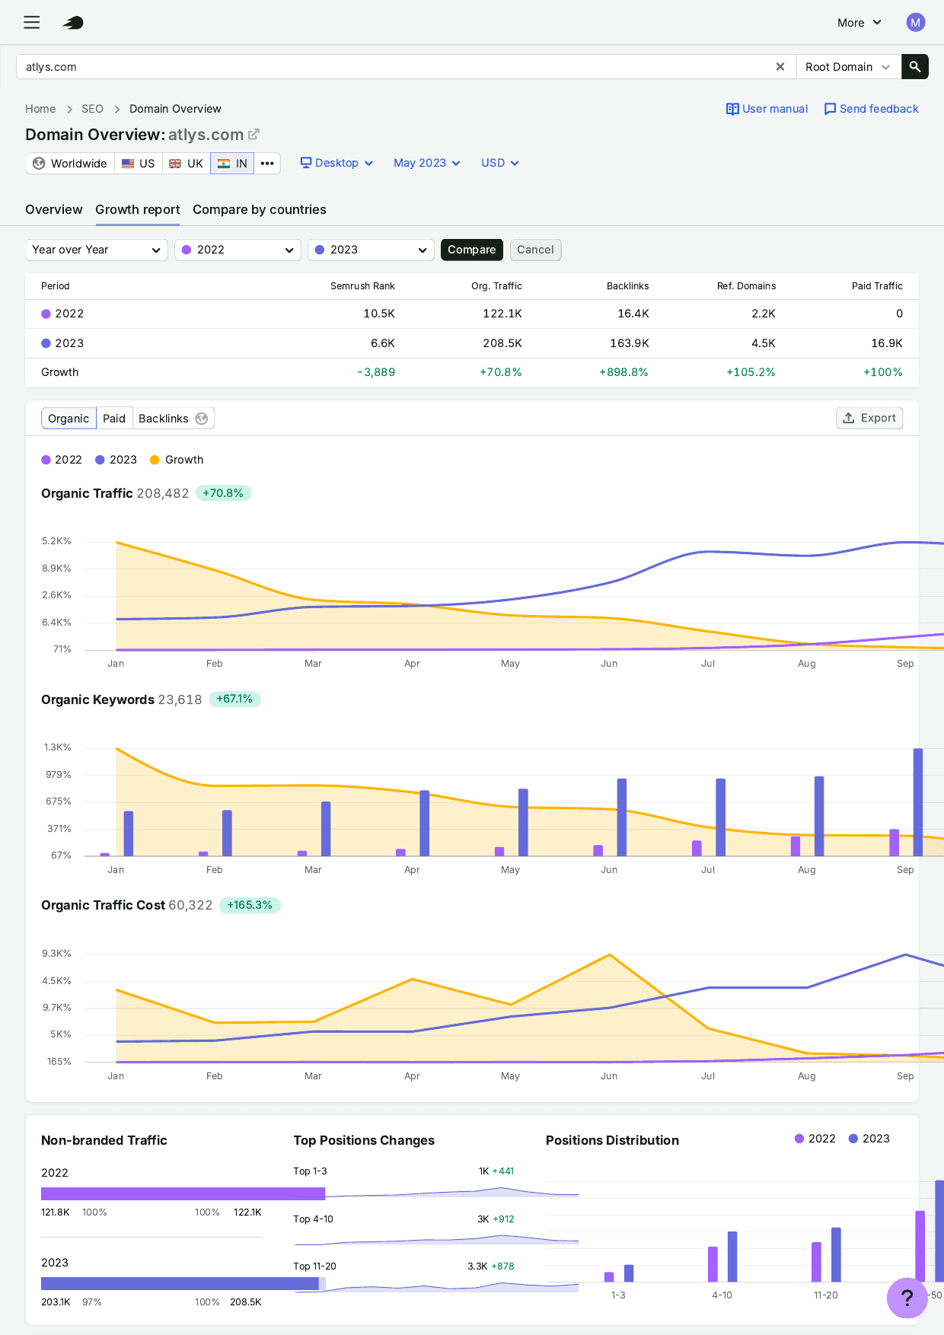Screen dimensions: 944x1335
Task: Toggle the 2022 legend series in chart
Action: (x=62, y=460)
